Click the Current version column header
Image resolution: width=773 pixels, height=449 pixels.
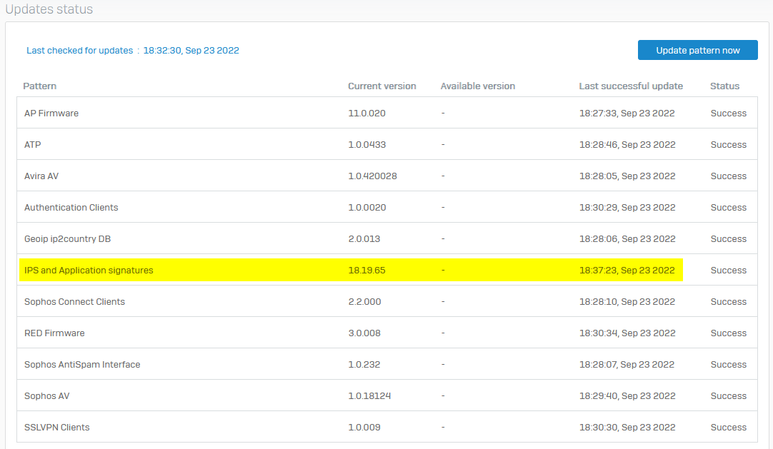(381, 86)
